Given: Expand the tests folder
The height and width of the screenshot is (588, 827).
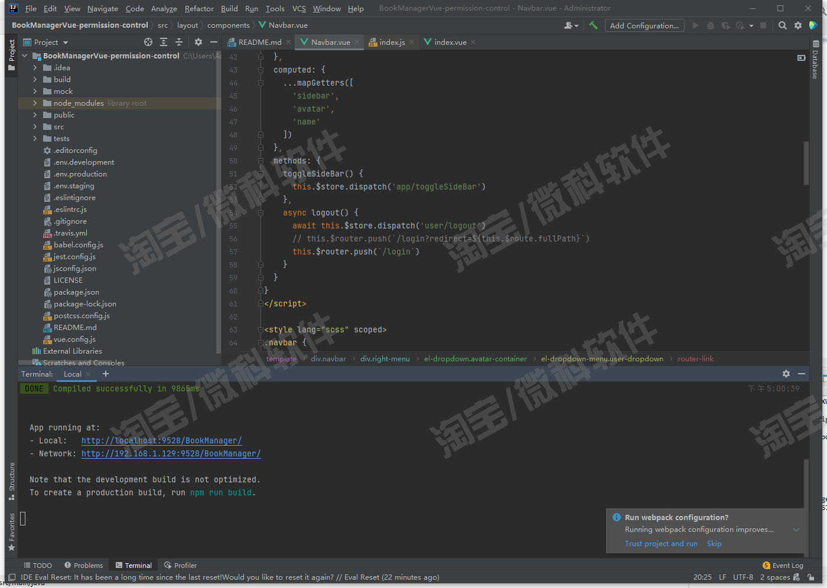Looking at the screenshot, I should coord(35,138).
